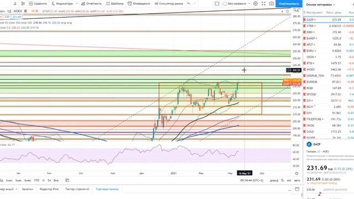Select SPX500 in the watchlist
This screenshot has width=354, height=199.
329,95
